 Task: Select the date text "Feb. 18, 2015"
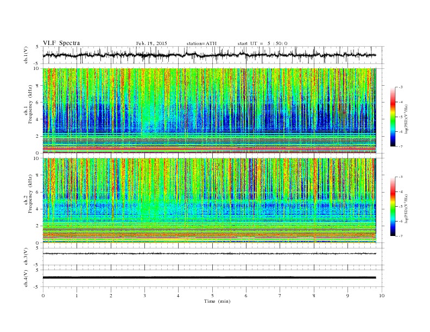coord(151,43)
